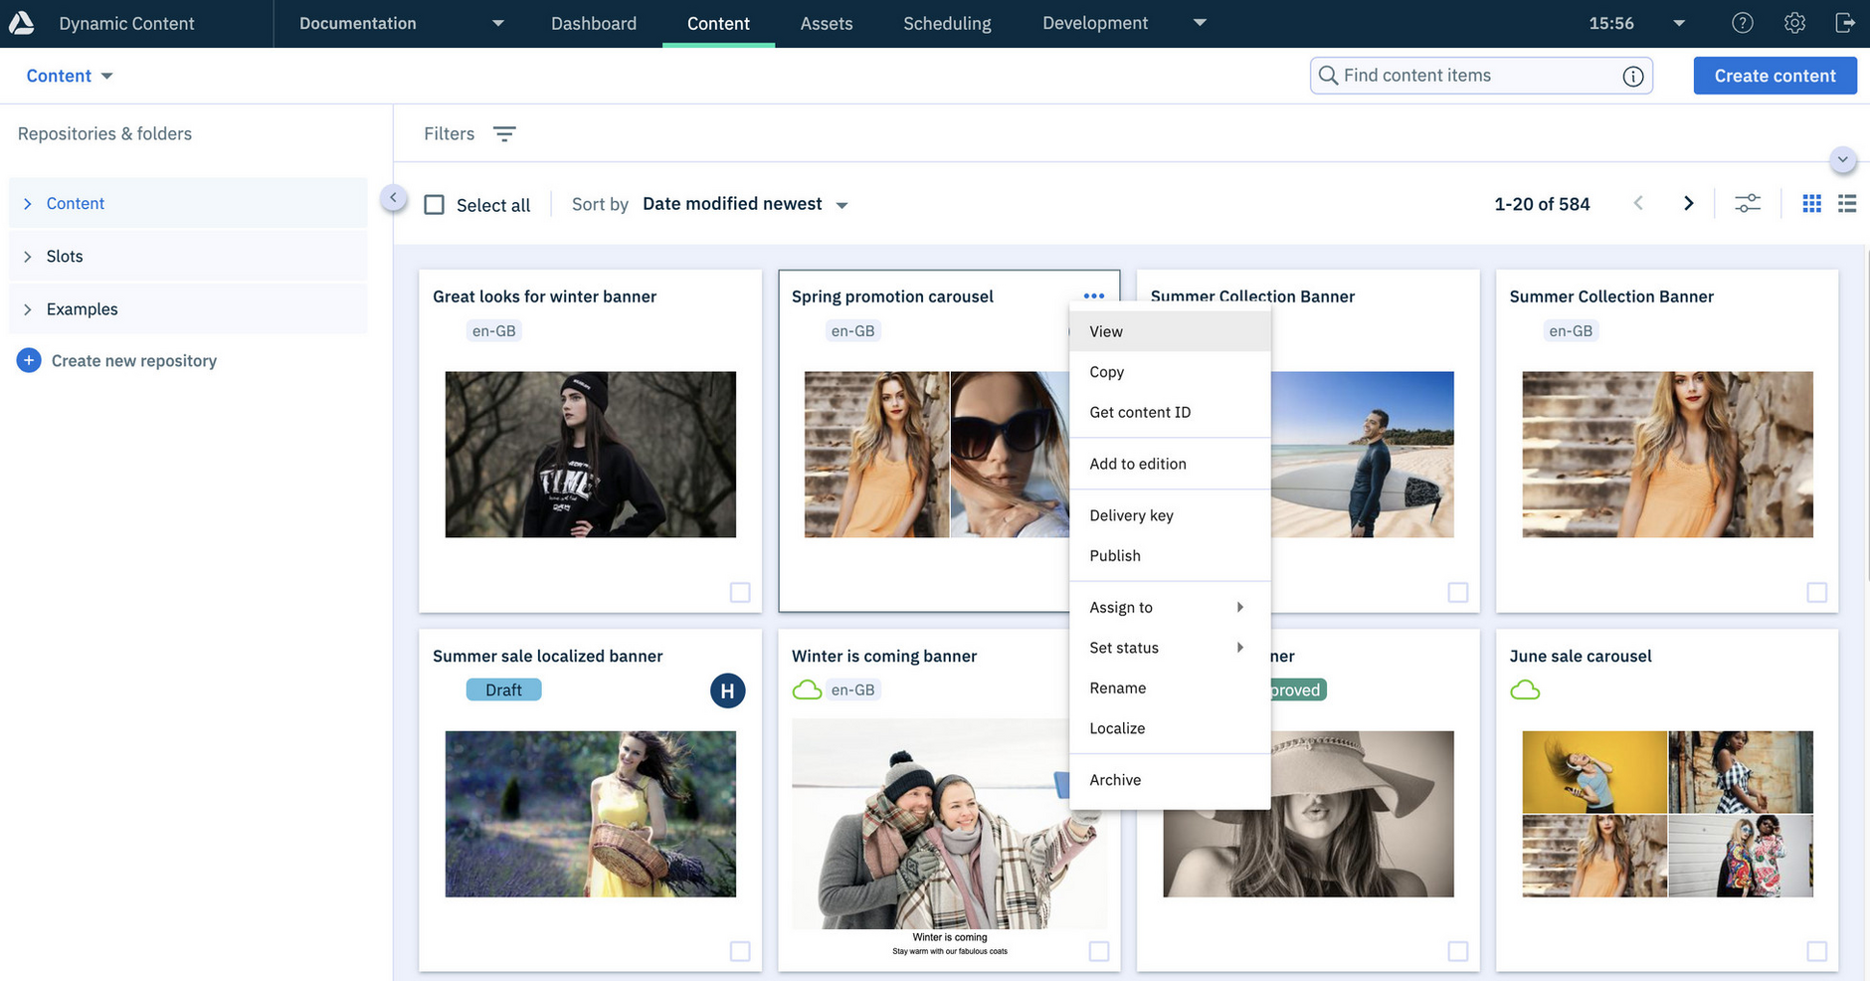Open the time 15:56 dropdown

click(1679, 24)
